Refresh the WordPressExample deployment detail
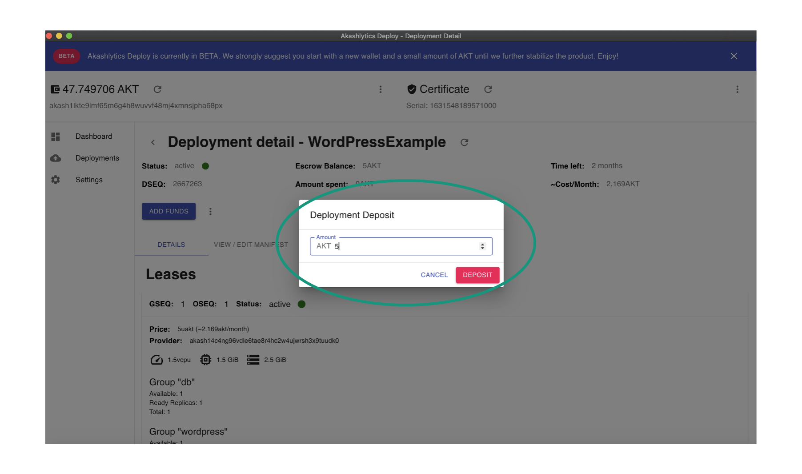This screenshot has height=474, width=802. (x=465, y=142)
